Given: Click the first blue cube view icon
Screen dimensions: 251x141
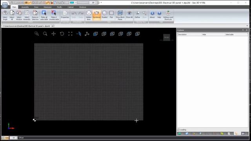Looking at the screenshot, I should (96, 34).
